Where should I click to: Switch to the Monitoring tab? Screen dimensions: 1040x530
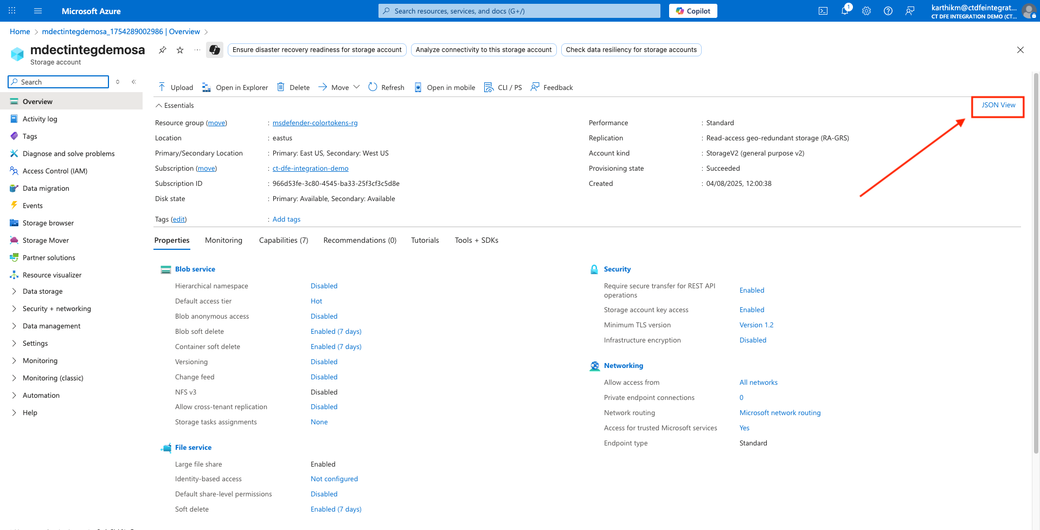[x=223, y=240]
